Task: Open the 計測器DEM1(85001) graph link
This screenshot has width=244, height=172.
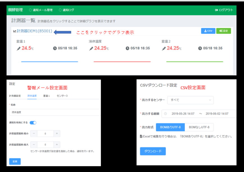Action: point(35,31)
